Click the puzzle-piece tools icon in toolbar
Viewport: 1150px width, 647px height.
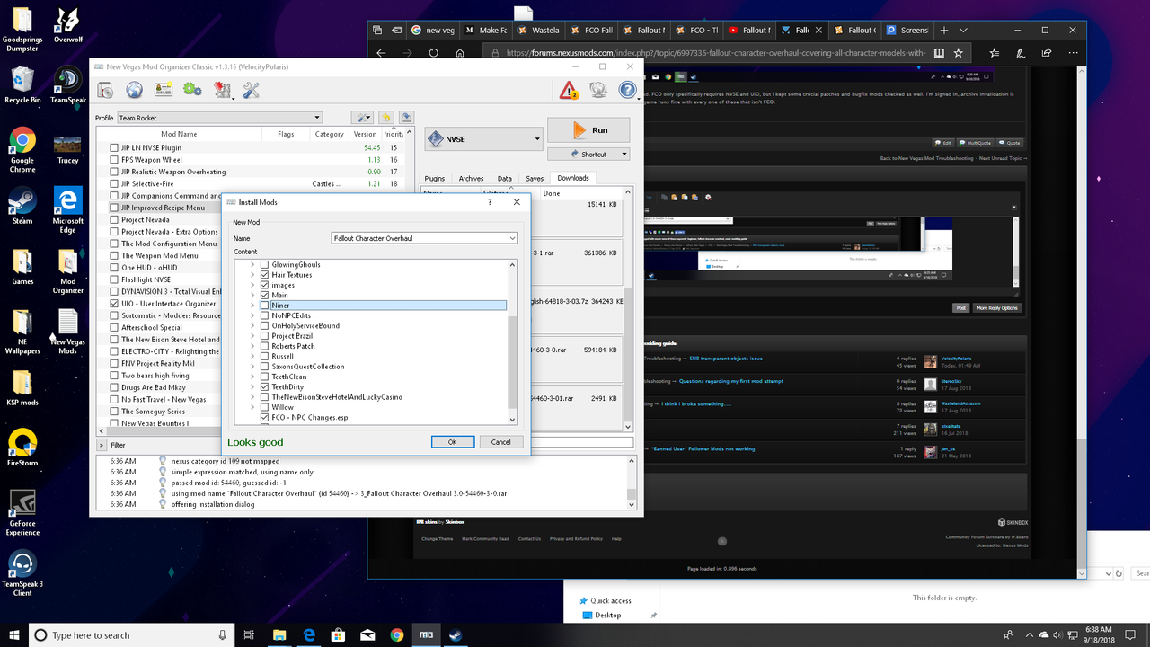point(221,90)
